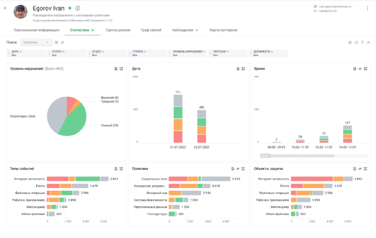Open the Карта паттернов tab
Screen dimensions: 376x238
pyautogui.click(x=223, y=30)
